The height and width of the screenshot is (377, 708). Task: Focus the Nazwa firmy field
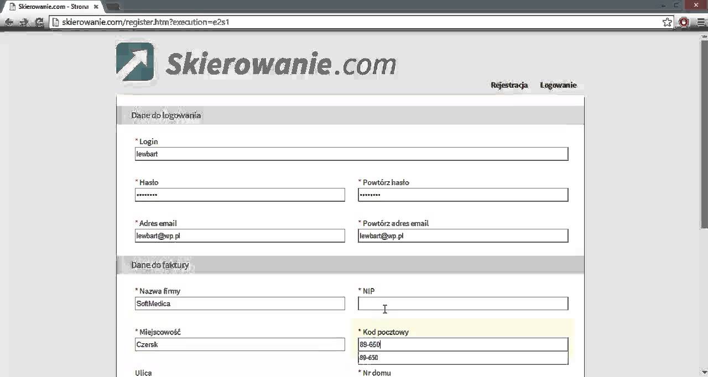point(240,303)
